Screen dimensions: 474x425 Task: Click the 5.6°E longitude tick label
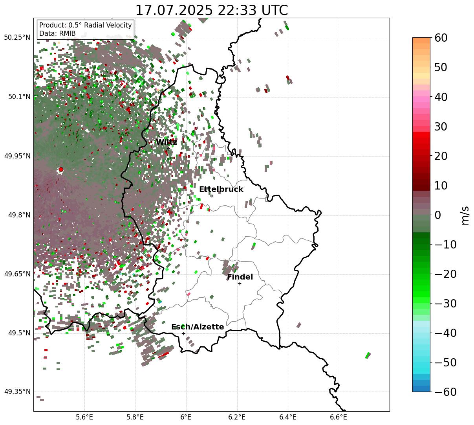(x=84, y=417)
